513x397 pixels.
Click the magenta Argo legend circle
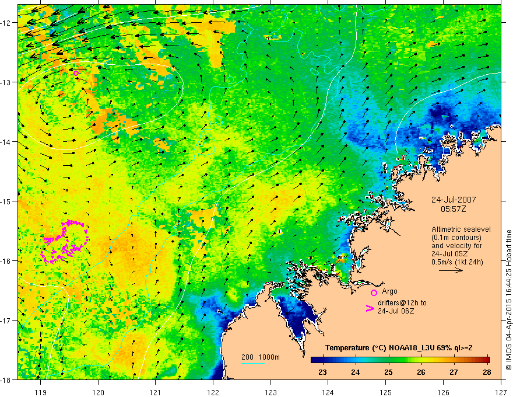tap(374, 292)
